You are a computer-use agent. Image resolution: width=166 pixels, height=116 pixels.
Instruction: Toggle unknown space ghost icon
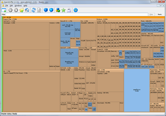pyautogui.click(x=69, y=10)
